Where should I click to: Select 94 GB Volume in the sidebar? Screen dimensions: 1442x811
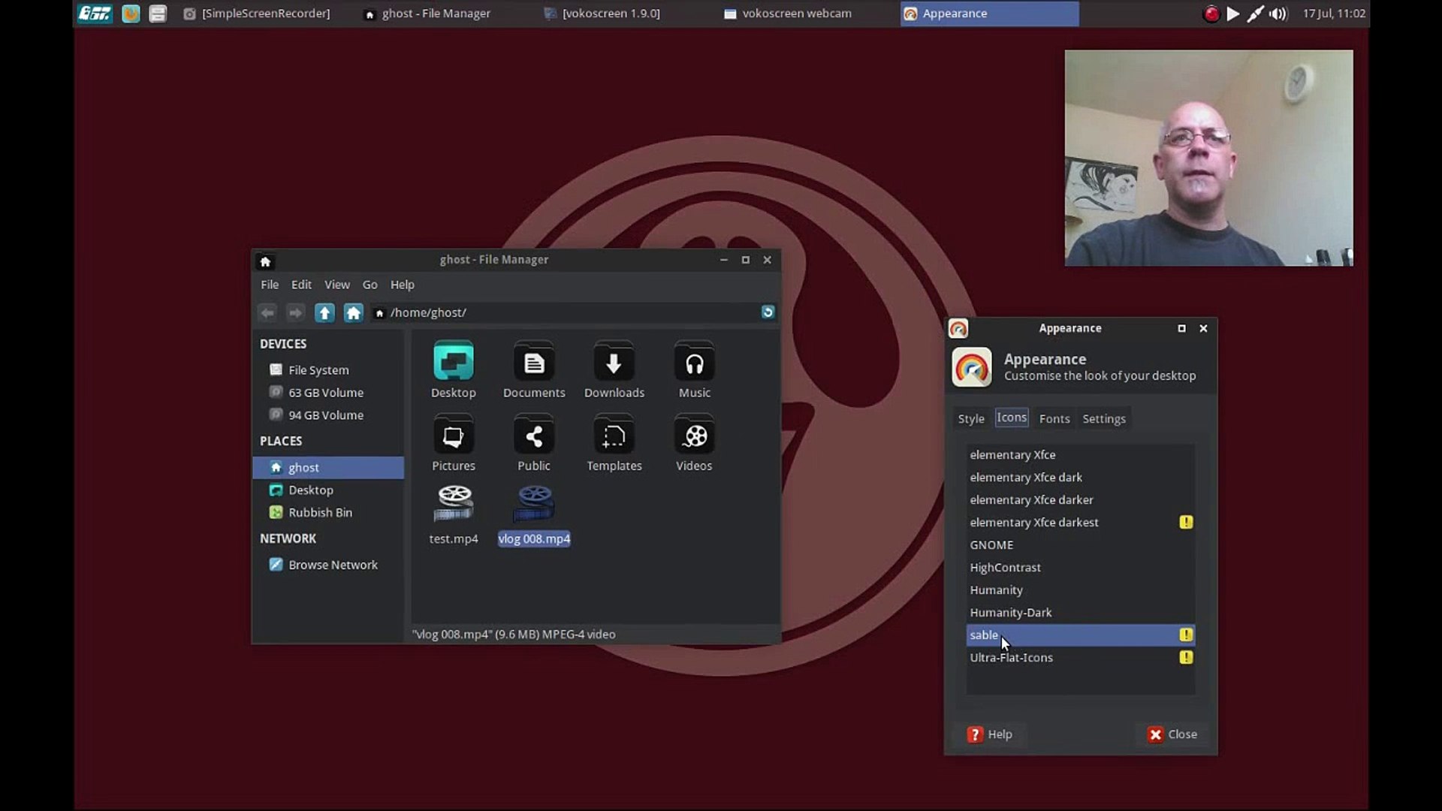(x=328, y=415)
